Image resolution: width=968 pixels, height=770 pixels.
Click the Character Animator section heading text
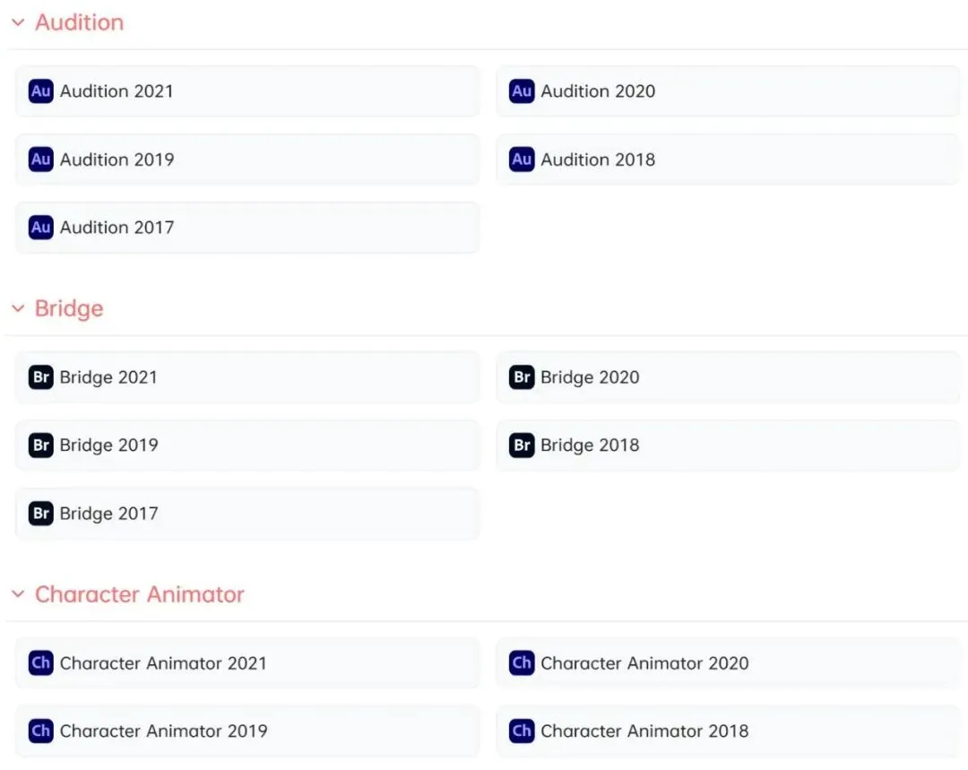coord(139,595)
